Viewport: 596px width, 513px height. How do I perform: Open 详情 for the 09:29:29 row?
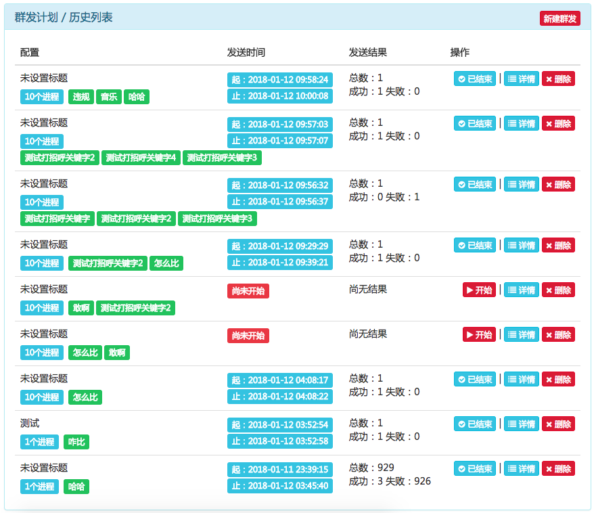click(521, 245)
